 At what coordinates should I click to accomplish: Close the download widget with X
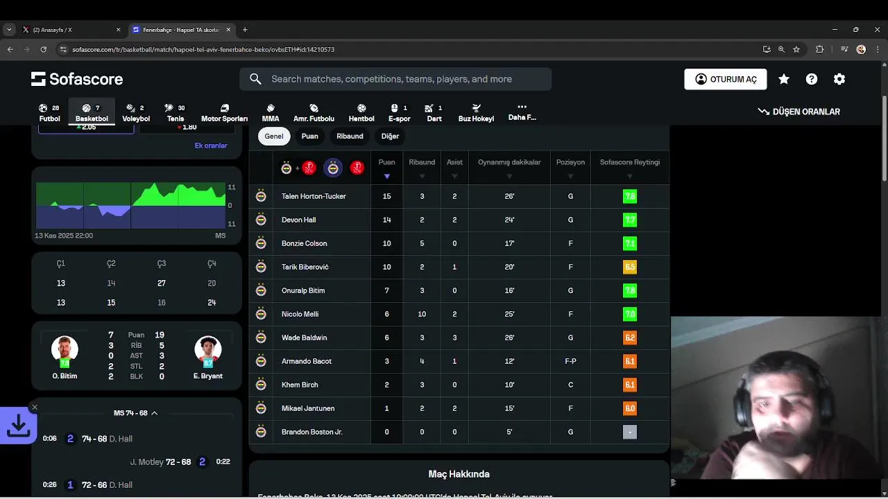pos(35,408)
